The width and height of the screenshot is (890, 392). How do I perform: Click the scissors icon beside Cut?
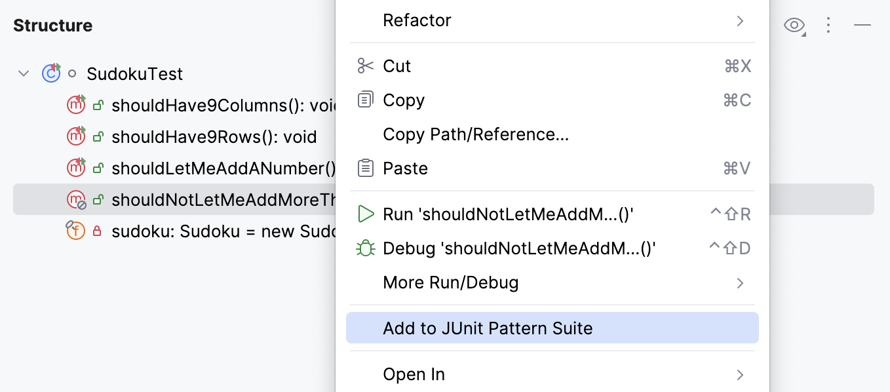(366, 66)
